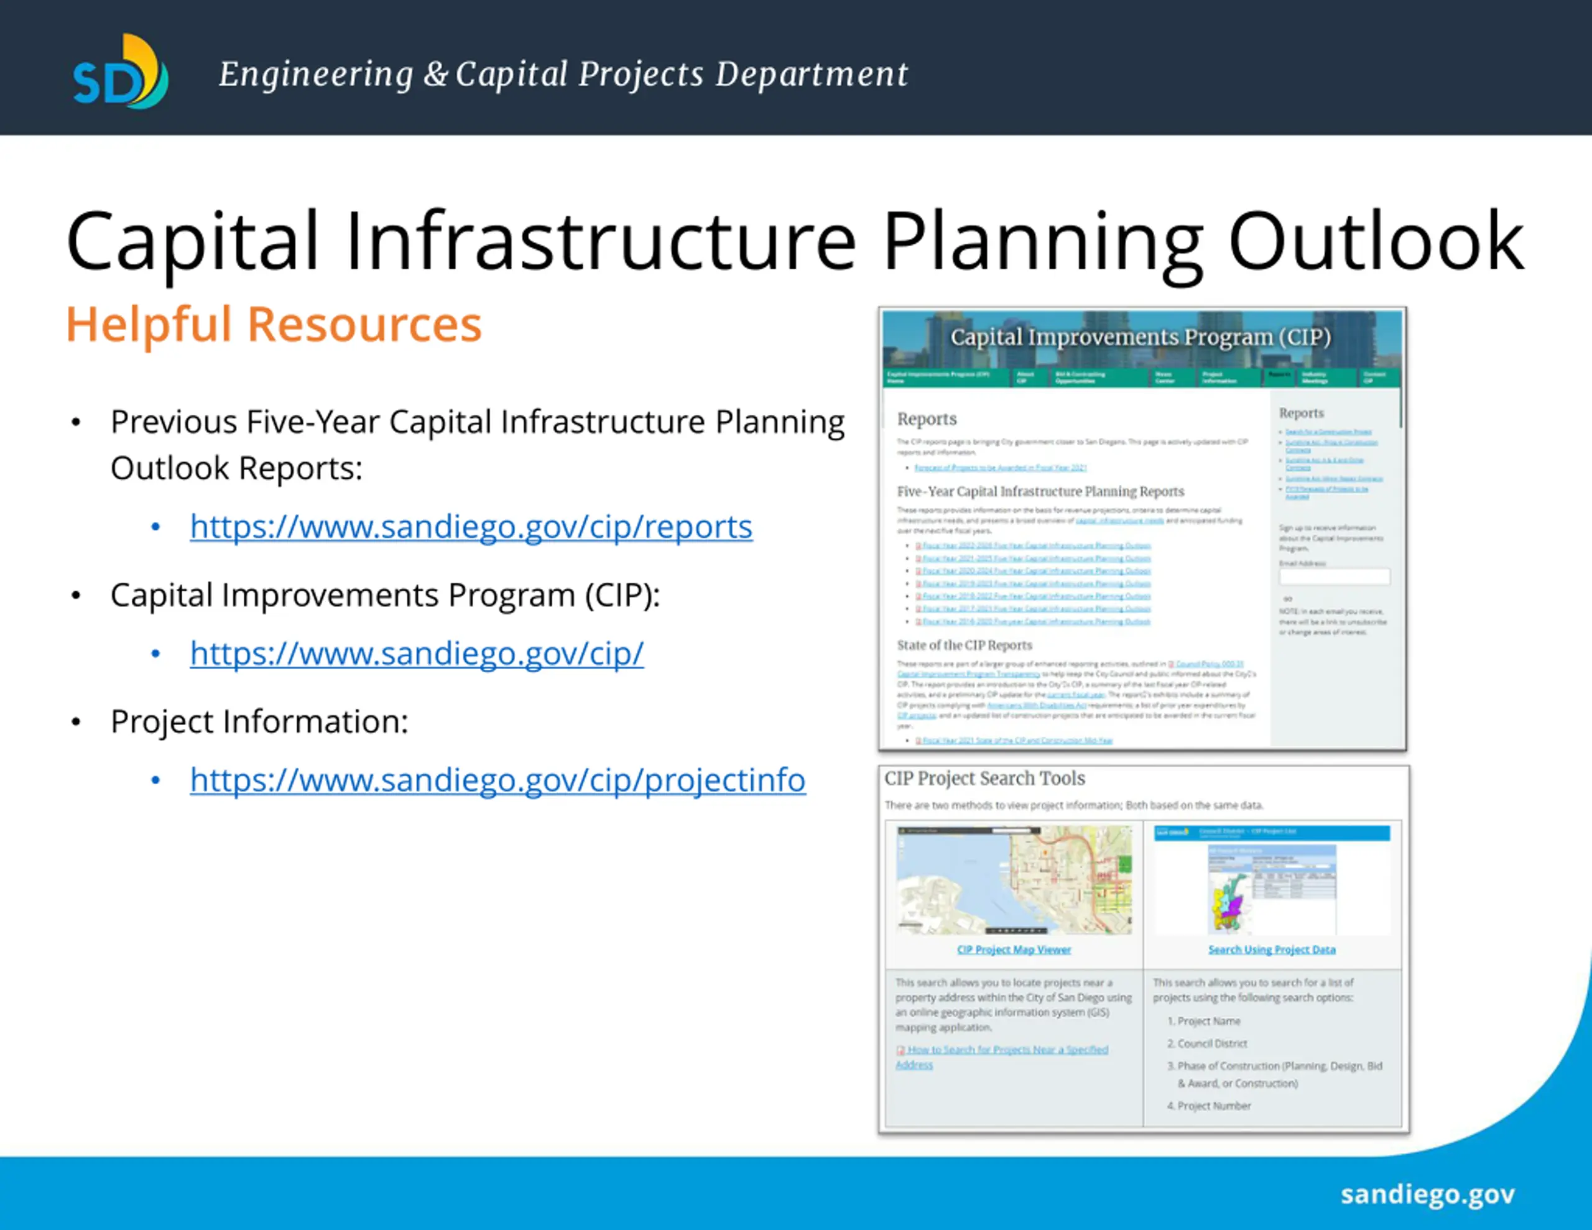Click the Search Using Project Data link
This screenshot has height=1230, width=1592.
[x=1272, y=950]
